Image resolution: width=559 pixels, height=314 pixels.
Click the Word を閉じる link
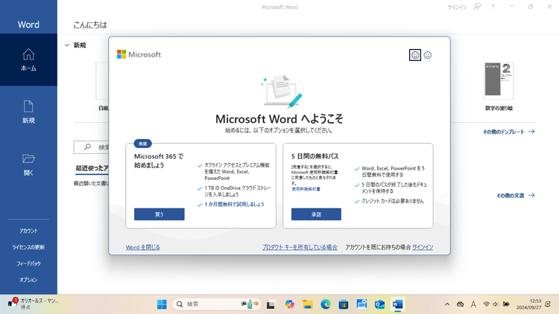click(143, 247)
